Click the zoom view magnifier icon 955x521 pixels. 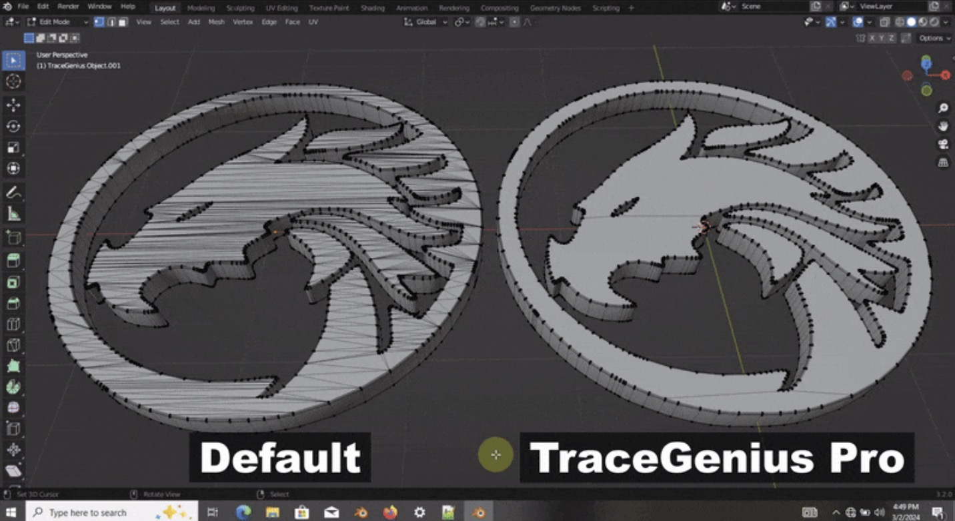(x=943, y=108)
